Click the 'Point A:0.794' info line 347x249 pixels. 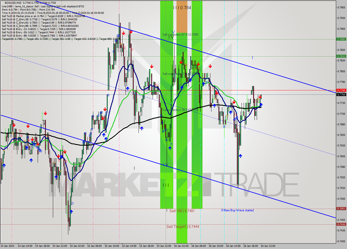coord(28,9)
